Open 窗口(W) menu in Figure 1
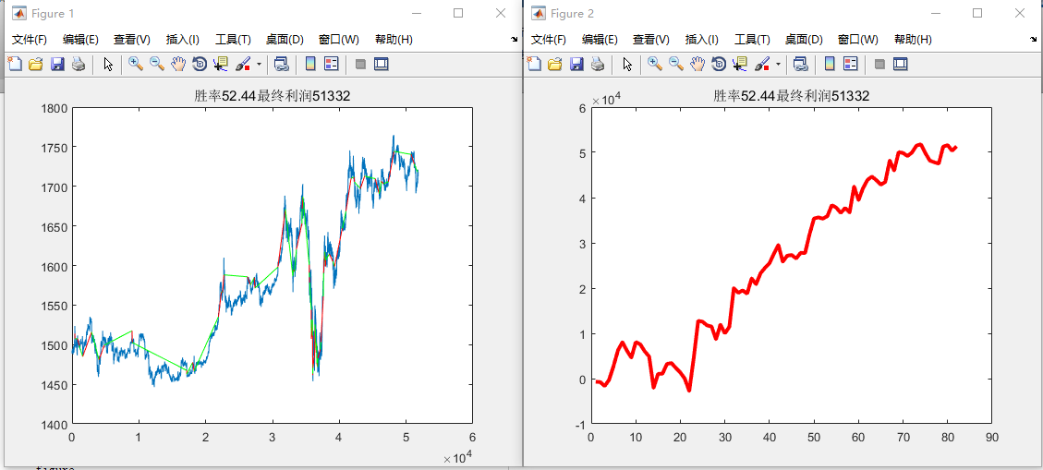Screen dimensions: 1043x470 338,39
